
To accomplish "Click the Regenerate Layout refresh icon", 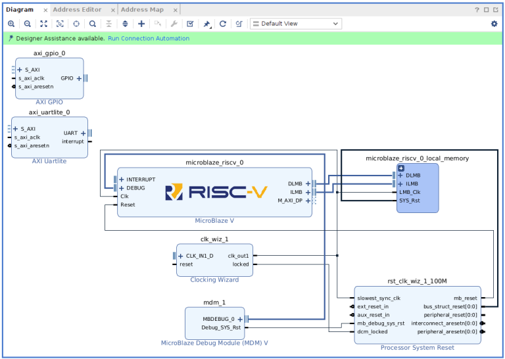I will [223, 24].
